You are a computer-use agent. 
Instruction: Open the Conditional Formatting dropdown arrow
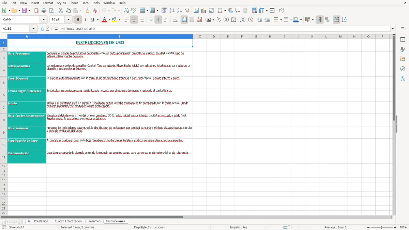(313, 20)
